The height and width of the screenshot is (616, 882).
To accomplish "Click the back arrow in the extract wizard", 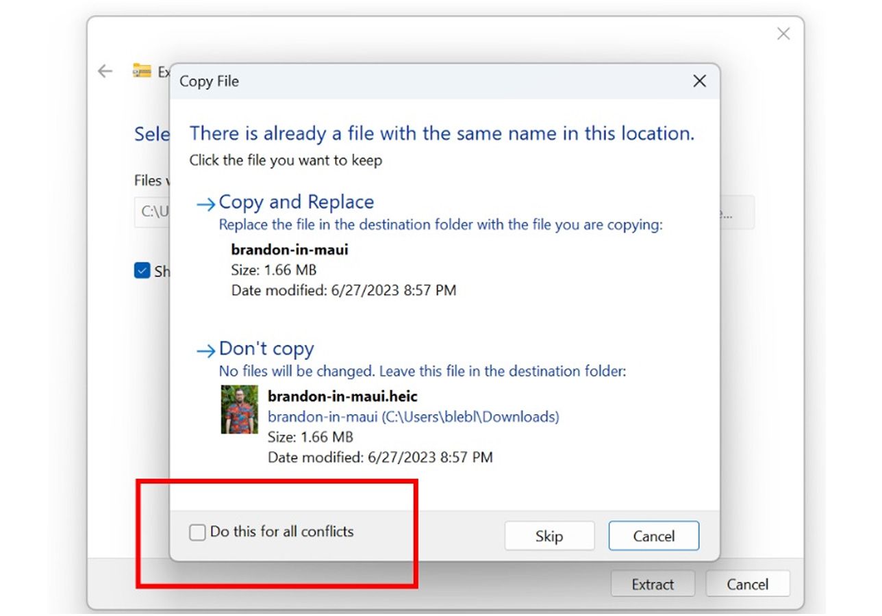I will 105,71.
